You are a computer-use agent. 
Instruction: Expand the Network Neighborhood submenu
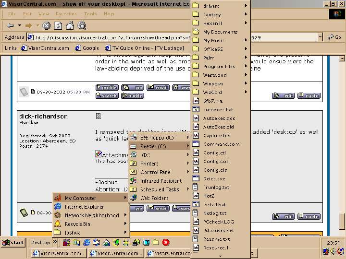(x=91, y=215)
